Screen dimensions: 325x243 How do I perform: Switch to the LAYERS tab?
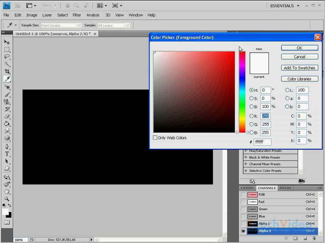point(247,188)
